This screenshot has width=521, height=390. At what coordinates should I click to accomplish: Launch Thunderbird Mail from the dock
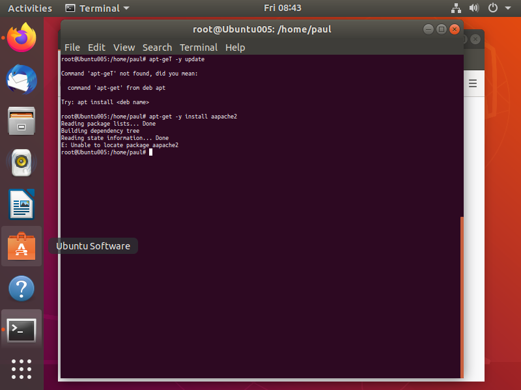[21, 79]
